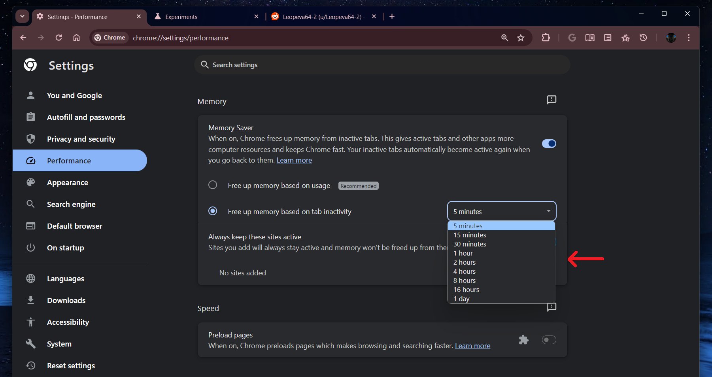
Task: Open Memory Saver Learn more link
Action: click(x=294, y=160)
